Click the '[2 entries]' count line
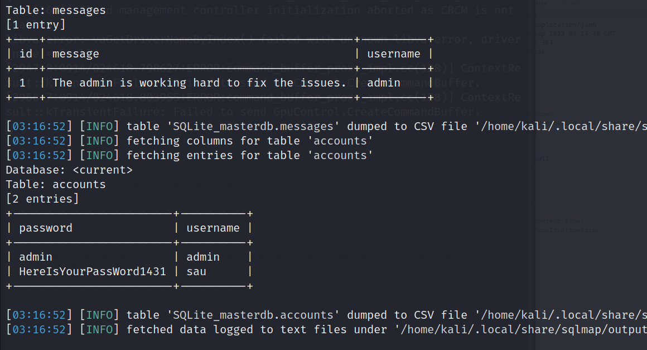 click(x=42, y=199)
